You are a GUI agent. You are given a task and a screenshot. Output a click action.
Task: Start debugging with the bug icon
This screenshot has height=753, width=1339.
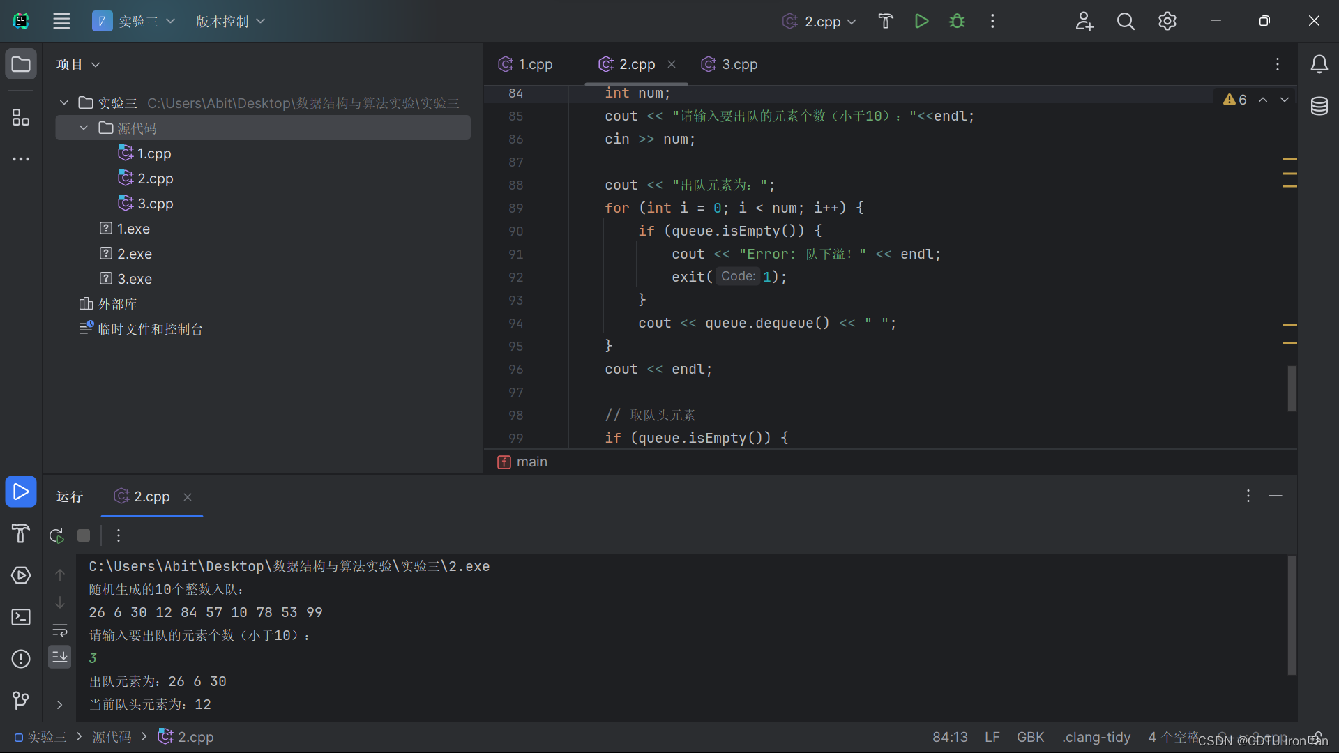(957, 21)
